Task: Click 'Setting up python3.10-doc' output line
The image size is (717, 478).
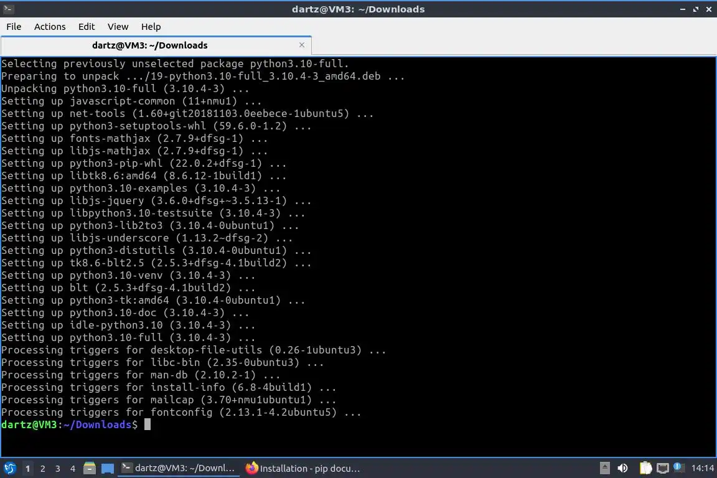Action: 125,312
